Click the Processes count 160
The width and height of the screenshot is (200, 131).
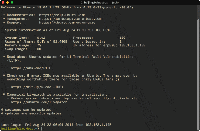click(122, 38)
